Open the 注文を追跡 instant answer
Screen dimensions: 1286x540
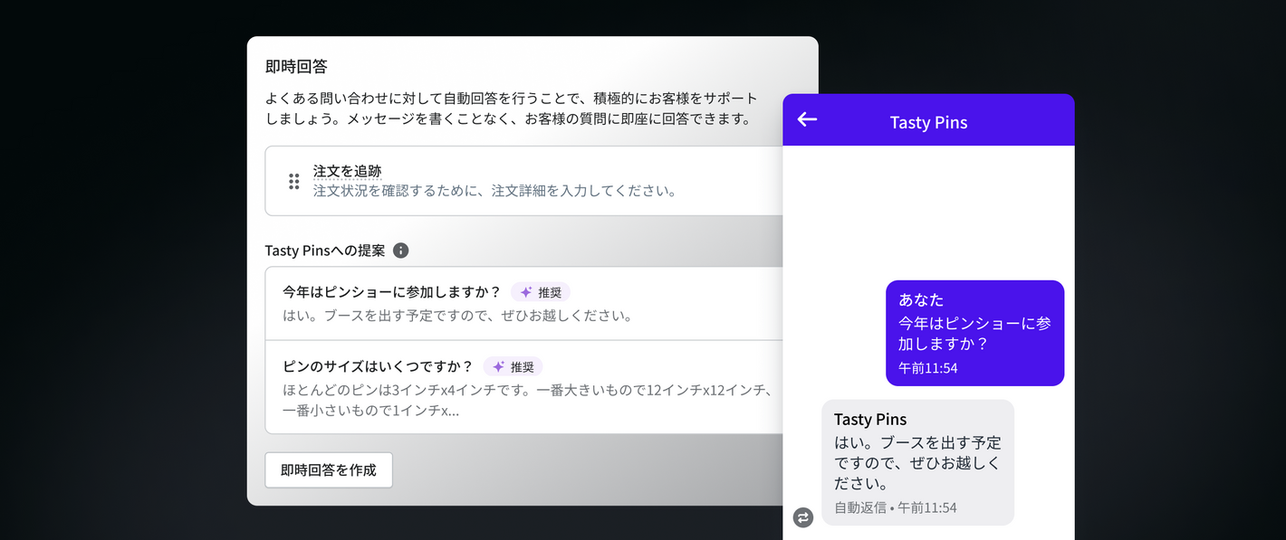coord(525,181)
